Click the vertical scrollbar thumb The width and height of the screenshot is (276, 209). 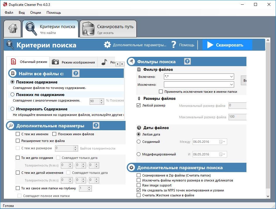pos(268,115)
